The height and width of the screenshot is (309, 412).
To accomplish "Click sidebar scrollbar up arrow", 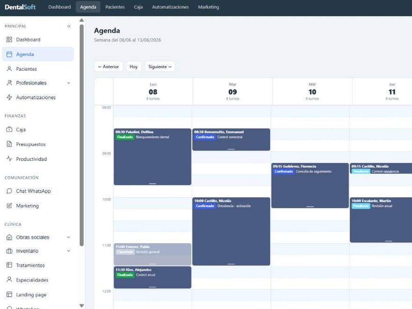I will click(82, 20).
